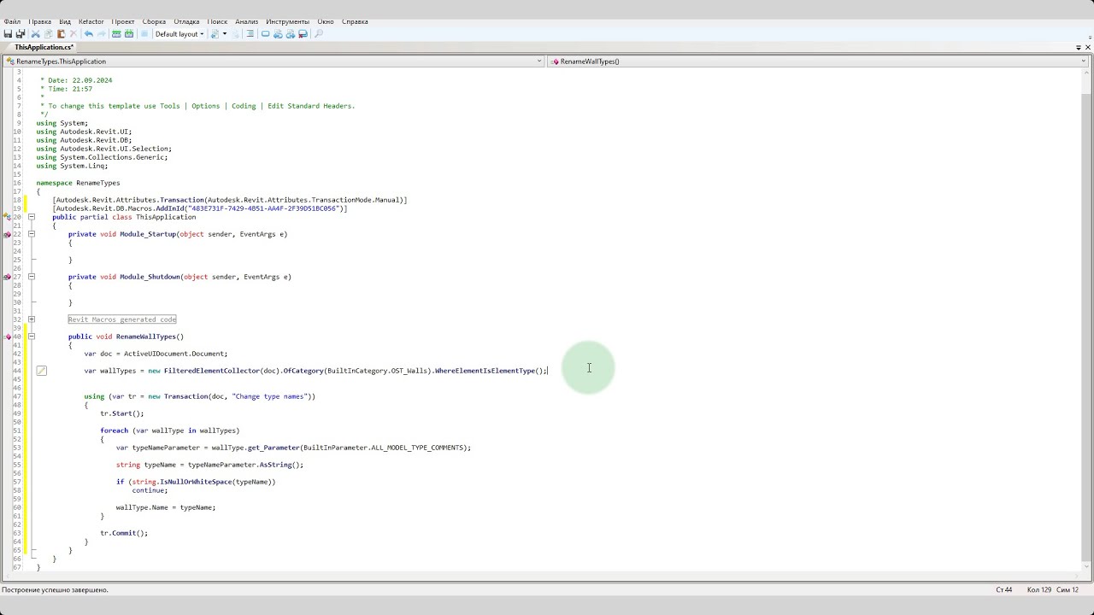Open the Инструменты menu
Screen dimensions: 1094x615
[x=287, y=21]
